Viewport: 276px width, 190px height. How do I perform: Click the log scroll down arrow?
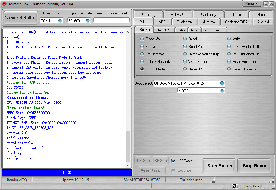point(128,165)
